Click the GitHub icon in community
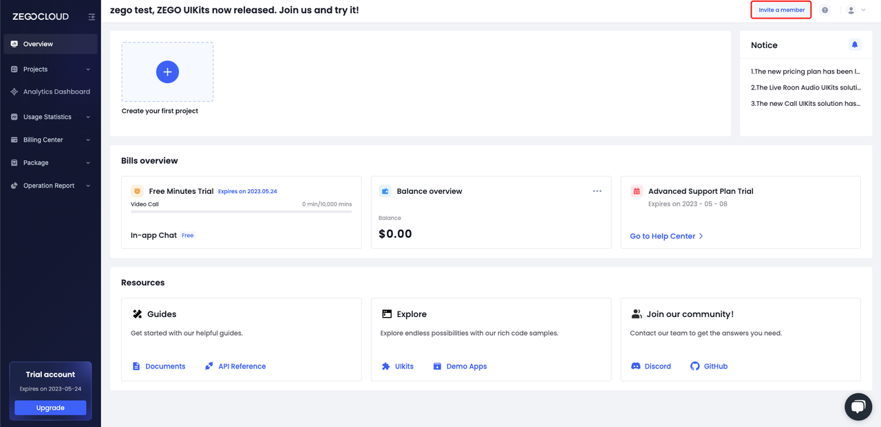 (695, 366)
